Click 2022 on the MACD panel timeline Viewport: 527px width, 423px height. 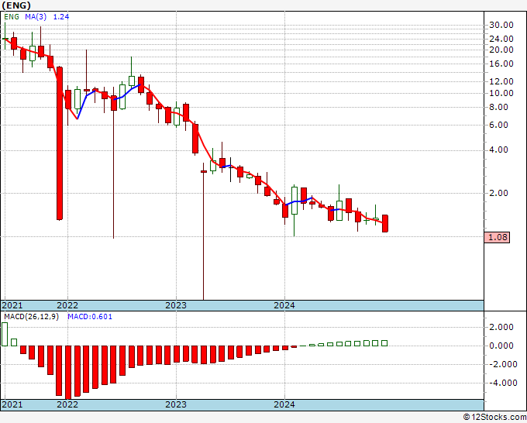coord(67,404)
